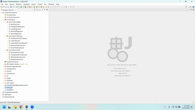Open File Explorer from the taskbar

[x=16, y=107]
